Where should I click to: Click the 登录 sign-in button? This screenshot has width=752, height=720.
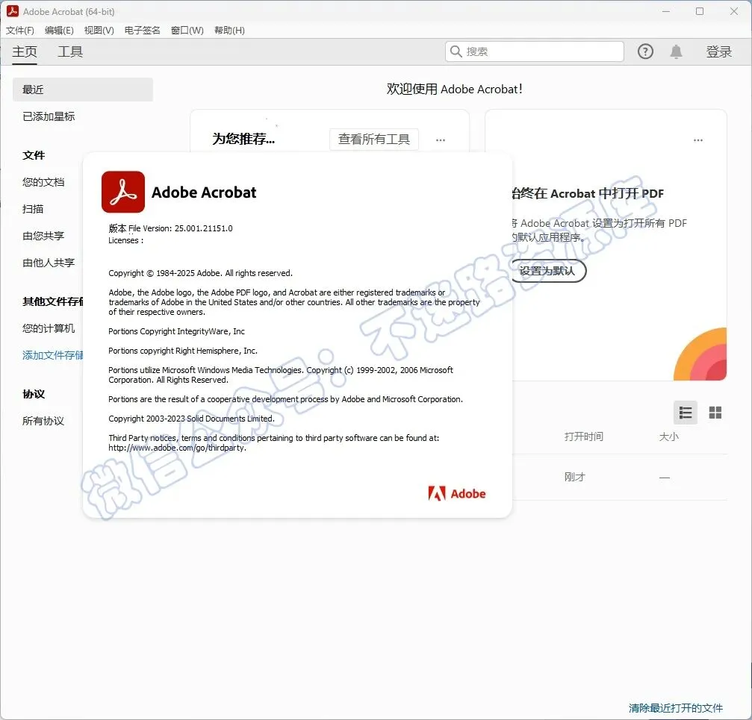point(718,51)
